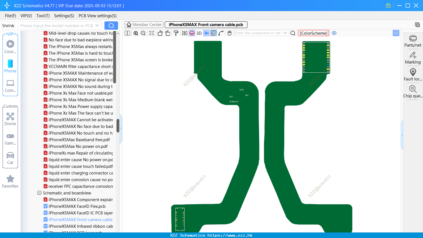423x238 pixels.
Task: Open Course in sidebar
Action: pos(10,47)
